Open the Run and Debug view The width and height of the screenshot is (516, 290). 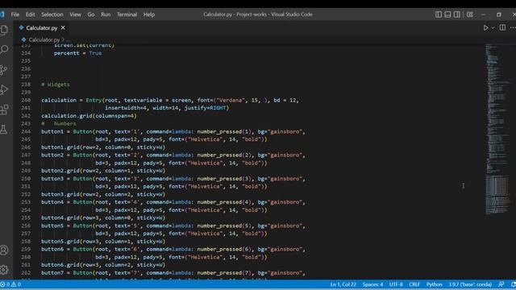tap(4, 89)
